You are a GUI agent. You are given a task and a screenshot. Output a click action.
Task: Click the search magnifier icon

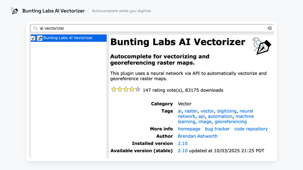(x=35, y=28)
